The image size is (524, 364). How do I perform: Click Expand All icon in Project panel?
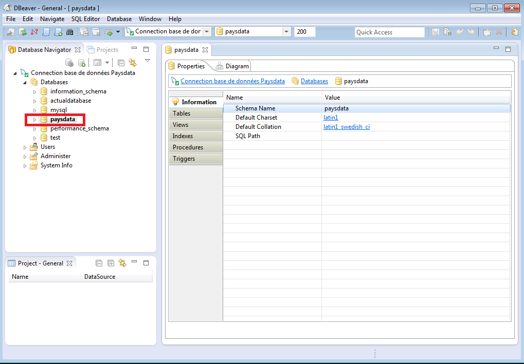[x=111, y=263]
